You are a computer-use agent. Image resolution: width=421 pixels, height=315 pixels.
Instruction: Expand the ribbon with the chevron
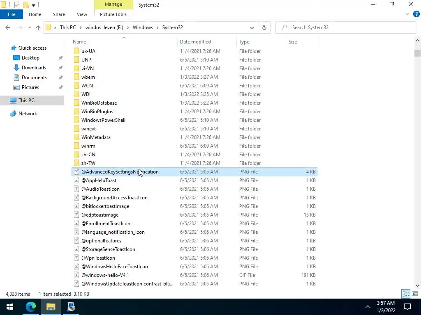coord(407,14)
